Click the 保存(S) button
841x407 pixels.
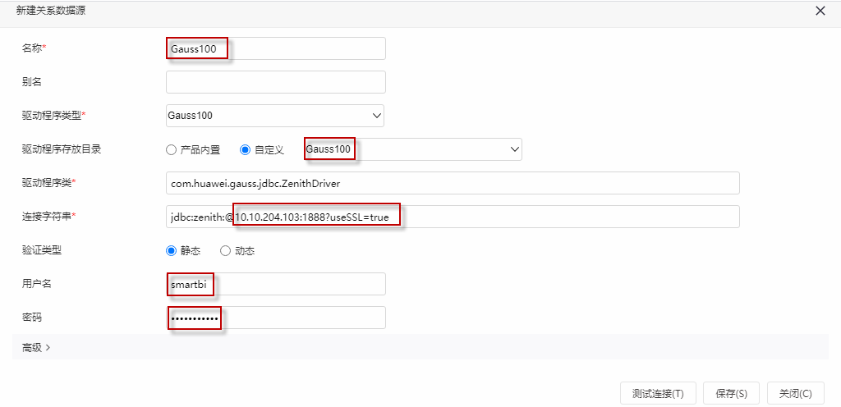pos(732,394)
